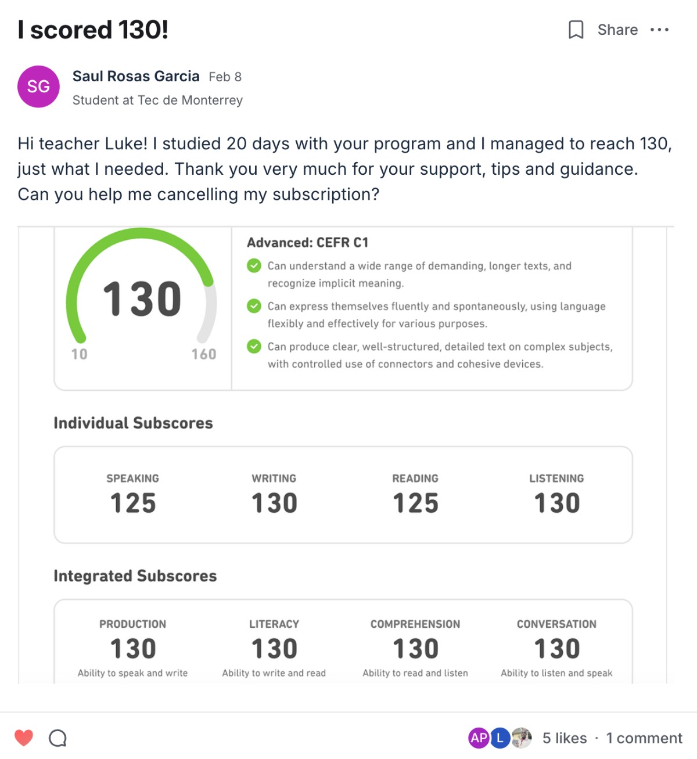This screenshot has width=697, height=759.
Task: Click the Share button
Action: coord(617,30)
